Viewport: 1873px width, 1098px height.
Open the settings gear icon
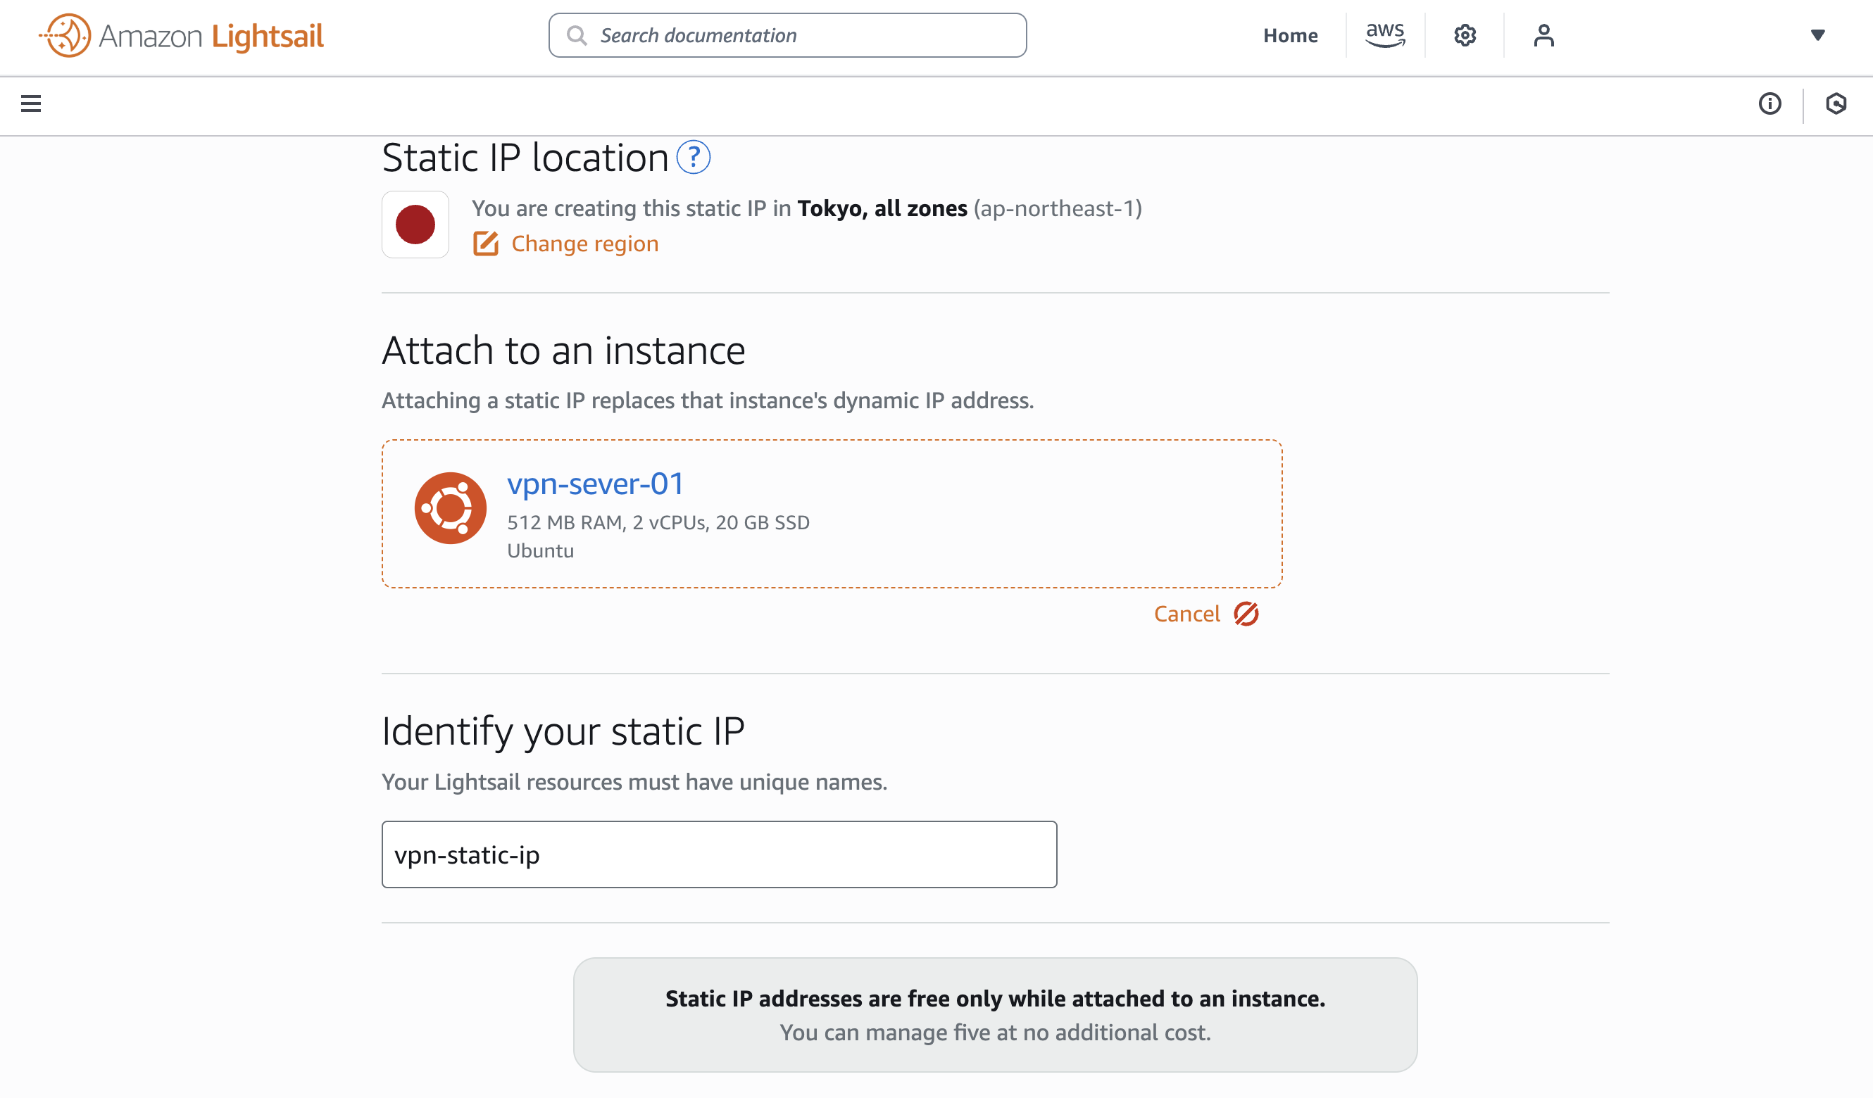click(x=1465, y=35)
